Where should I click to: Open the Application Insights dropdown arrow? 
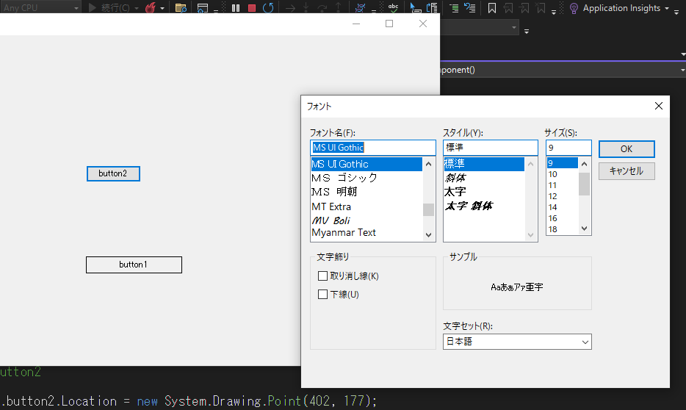pyautogui.click(x=666, y=8)
